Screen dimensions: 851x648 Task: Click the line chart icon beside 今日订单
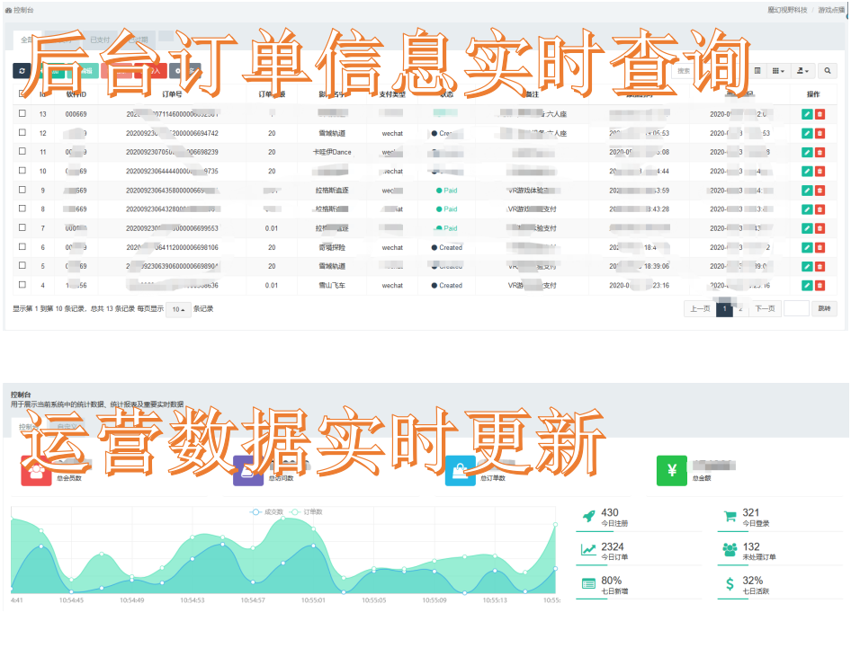tap(588, 550)
